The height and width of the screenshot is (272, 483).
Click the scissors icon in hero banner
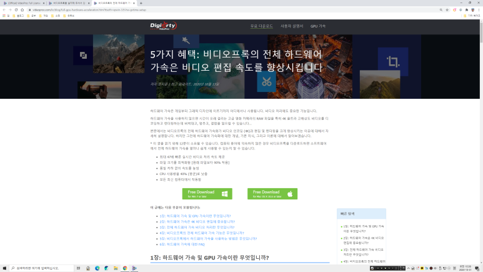pos(266,82)
